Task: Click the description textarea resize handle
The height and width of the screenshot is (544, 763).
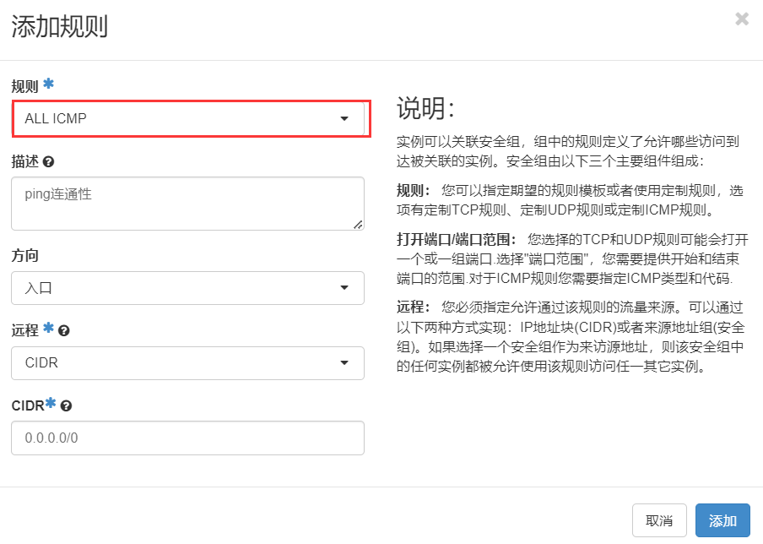Action: (x=358, y=224)
